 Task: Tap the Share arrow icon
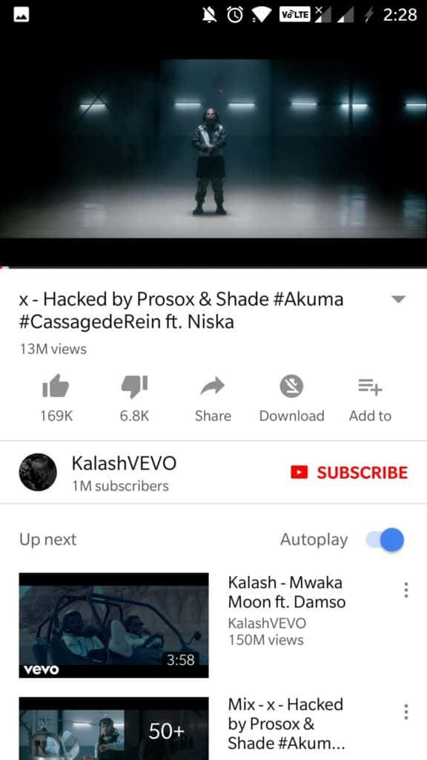[213, 387]
